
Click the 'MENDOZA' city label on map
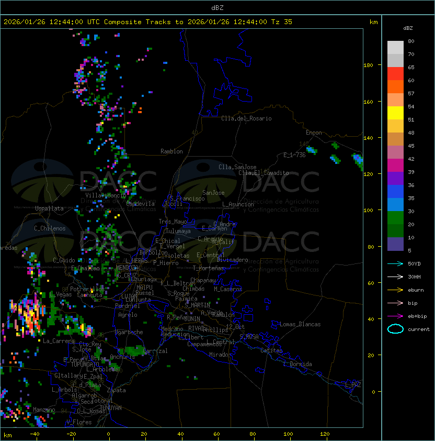tap(127, 267)
